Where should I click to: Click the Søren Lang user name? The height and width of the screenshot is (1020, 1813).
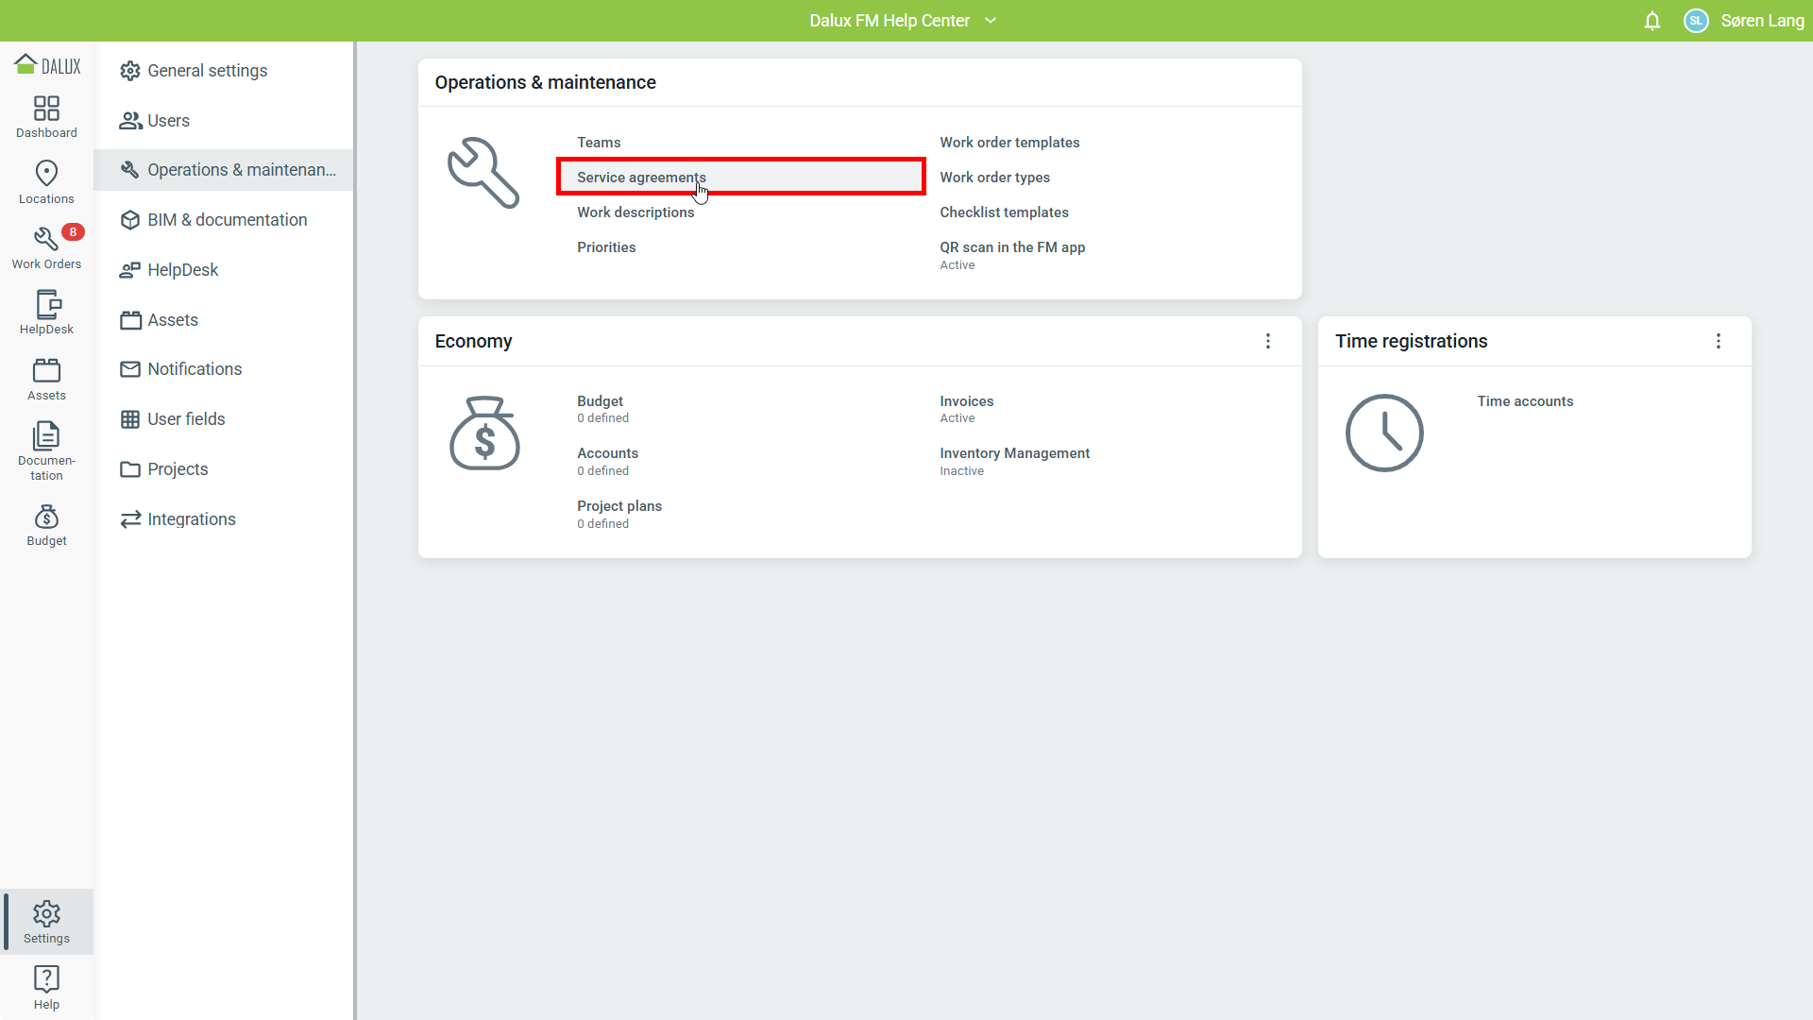click(x=1762, y=21)
